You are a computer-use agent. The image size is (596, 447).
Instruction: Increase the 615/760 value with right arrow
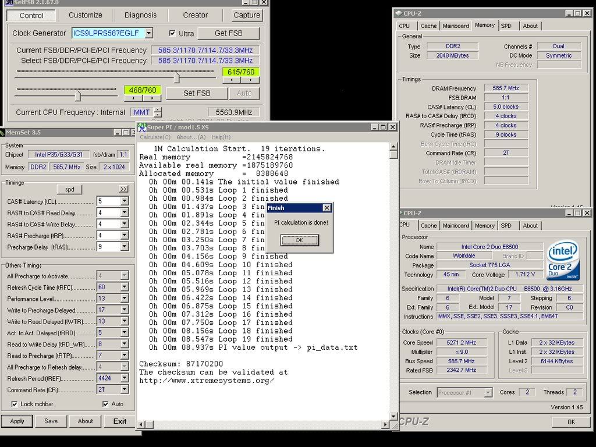pyautogui.click(x=250, y=80)
